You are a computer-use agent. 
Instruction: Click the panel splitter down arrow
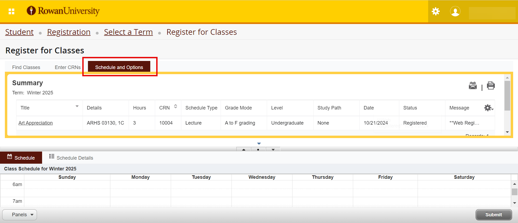273,149
